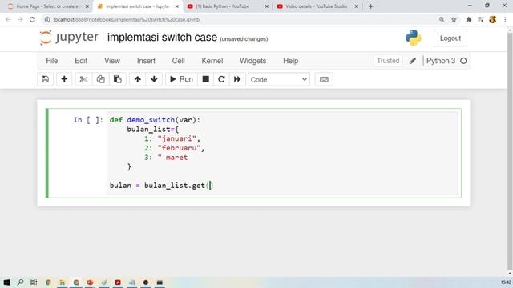Open Chrome three-dot menu

pos(505,19)
